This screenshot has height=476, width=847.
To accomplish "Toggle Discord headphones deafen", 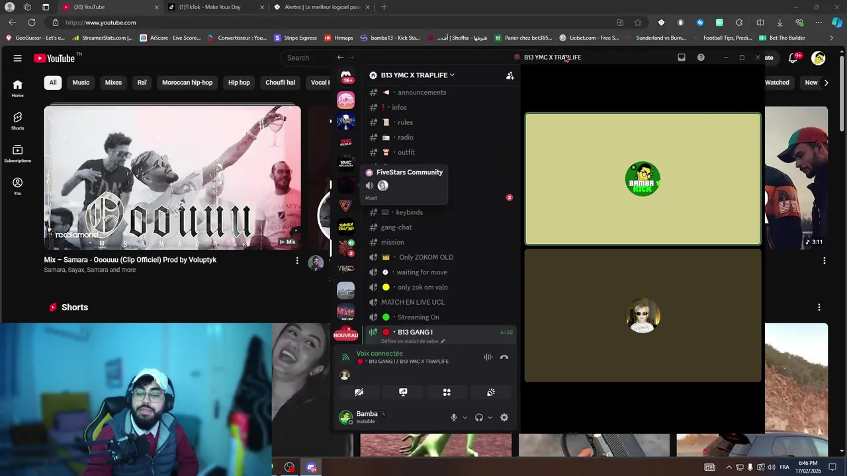I will tap(479, 417).
